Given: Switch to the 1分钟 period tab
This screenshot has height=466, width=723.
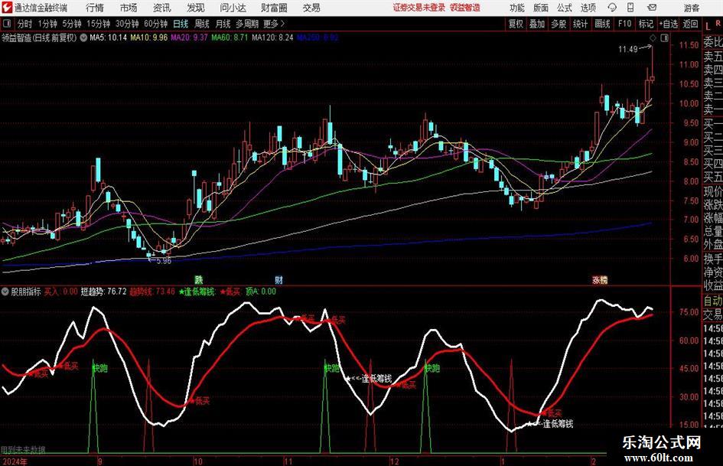Looking at the screenshot, I should [47, 24].
